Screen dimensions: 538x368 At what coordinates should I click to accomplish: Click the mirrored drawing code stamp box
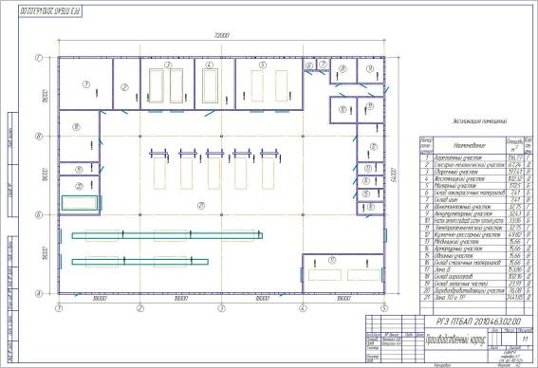(x=50, y=11)
